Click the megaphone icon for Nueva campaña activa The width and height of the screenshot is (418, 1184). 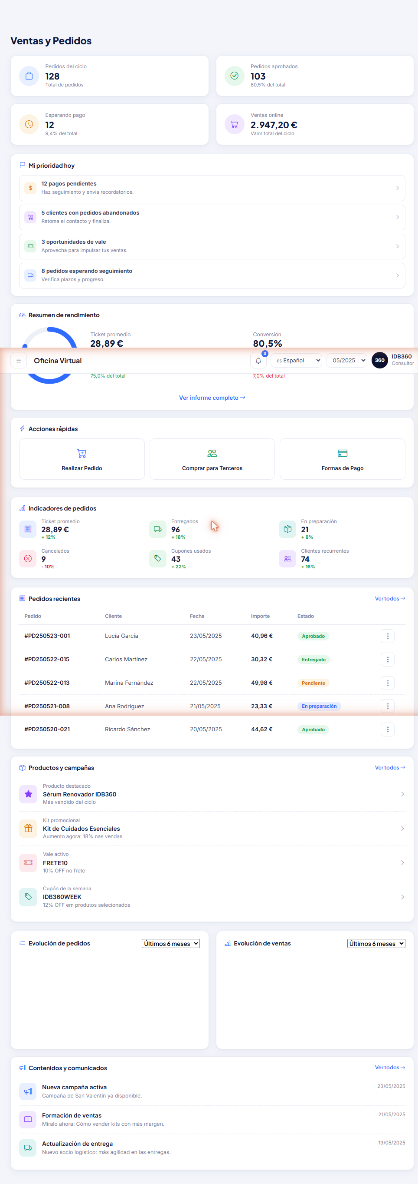28,1091
